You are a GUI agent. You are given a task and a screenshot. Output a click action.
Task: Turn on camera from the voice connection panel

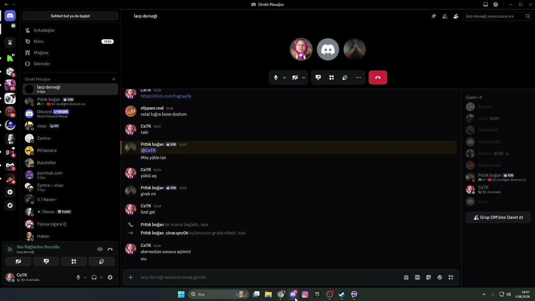coord(18,261)
